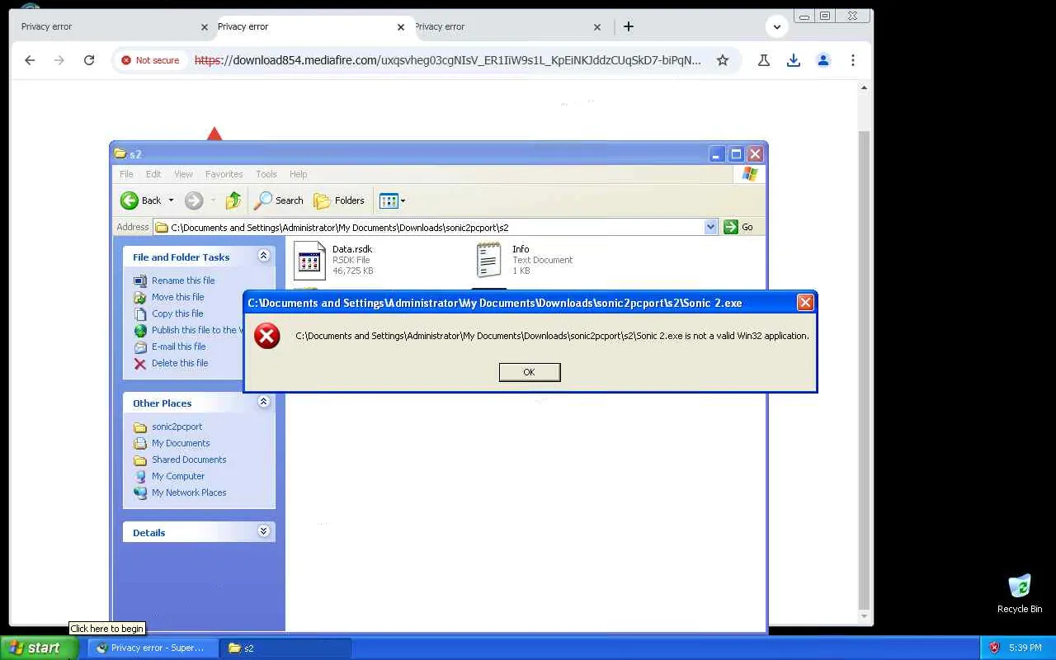Screen dimensions: 1056x660
Task: Expand the Details panel
Action: 264,531
